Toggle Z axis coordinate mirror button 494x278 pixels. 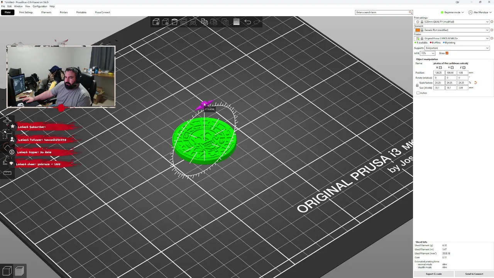tap(464, 68)
